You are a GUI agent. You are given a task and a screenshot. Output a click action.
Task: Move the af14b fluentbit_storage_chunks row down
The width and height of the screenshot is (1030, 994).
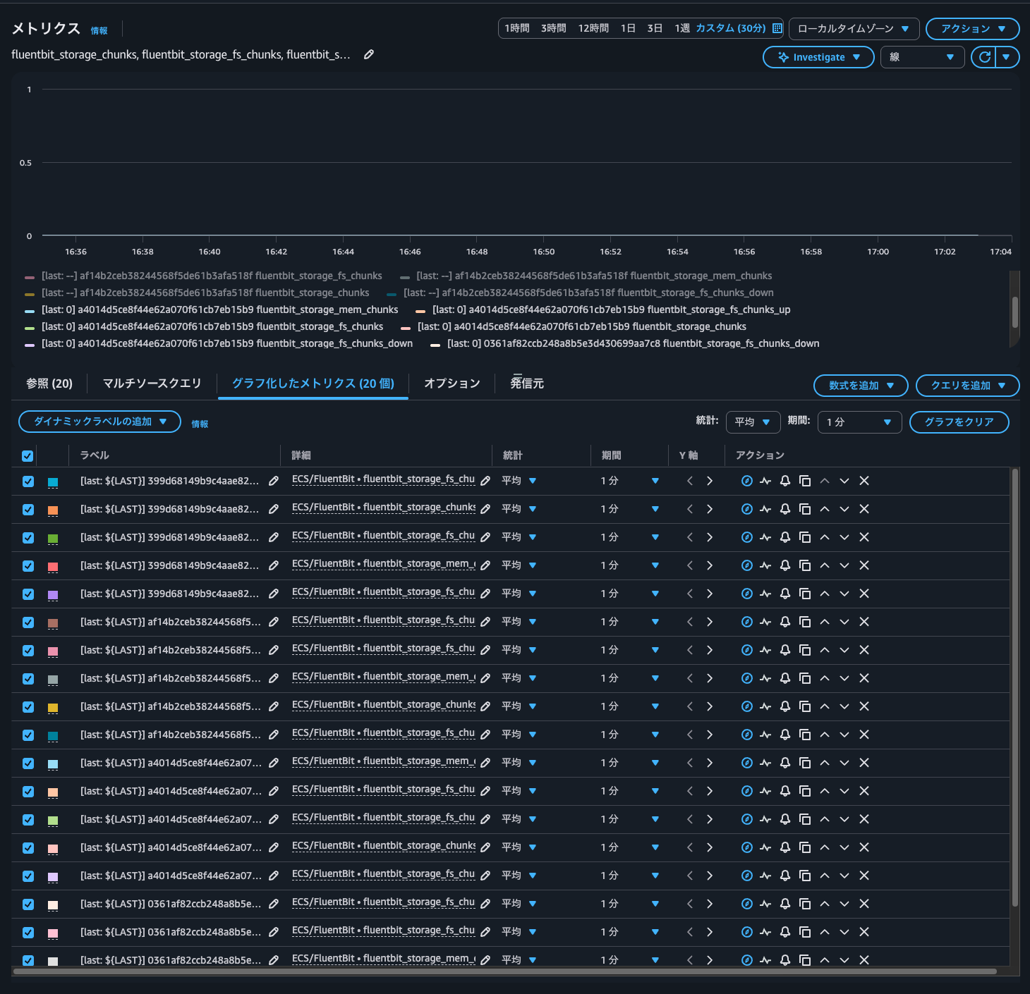point(844,706)
